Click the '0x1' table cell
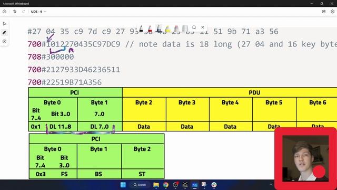 point(36,127)
